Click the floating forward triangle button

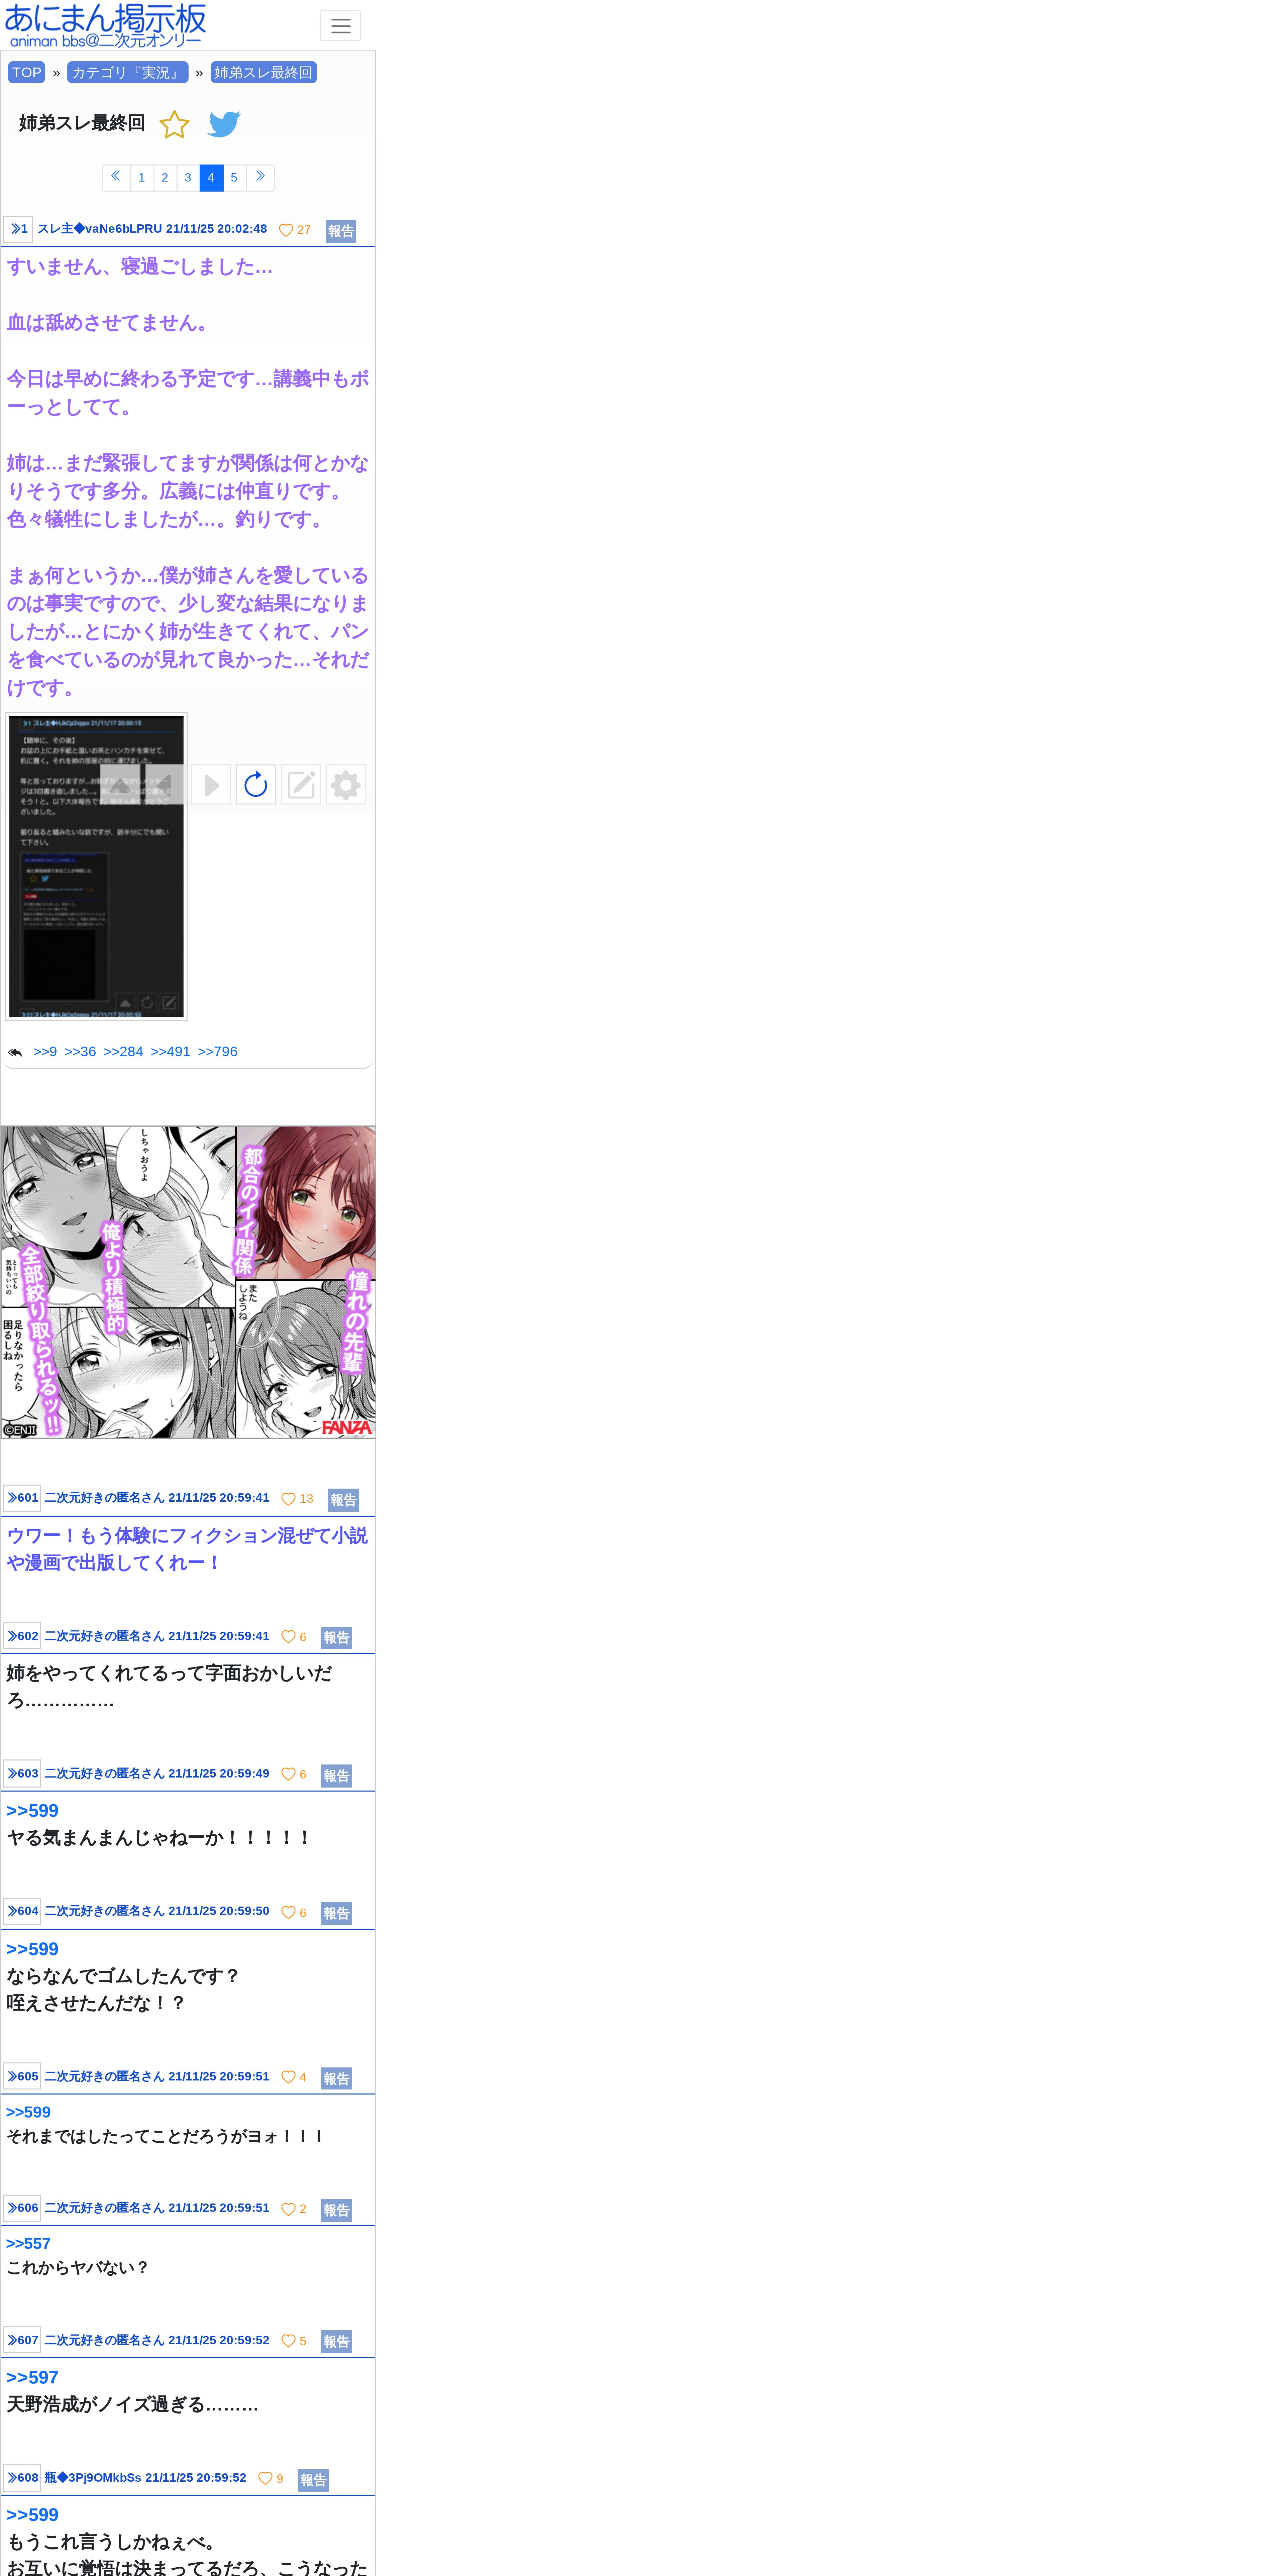click(211, 785)
